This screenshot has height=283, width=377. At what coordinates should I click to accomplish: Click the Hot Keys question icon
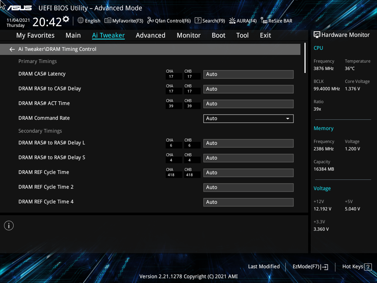368,267
